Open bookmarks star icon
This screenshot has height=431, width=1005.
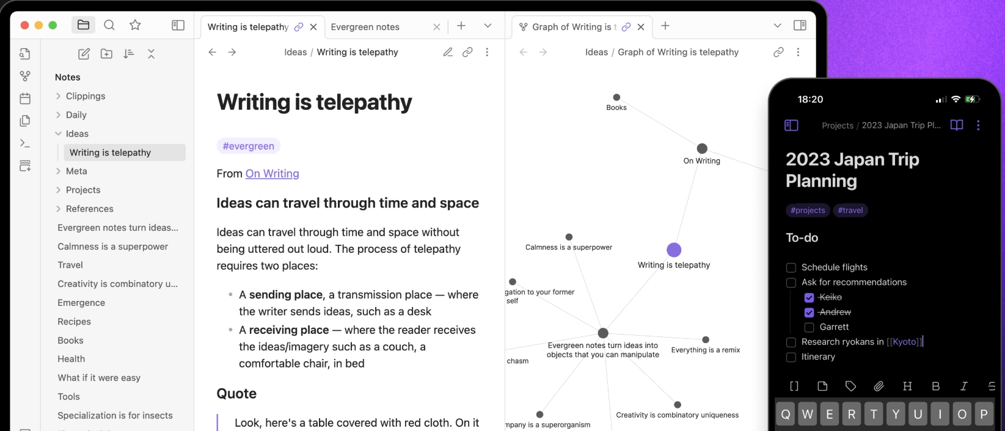pyautogui.click(x=135, y=25)
